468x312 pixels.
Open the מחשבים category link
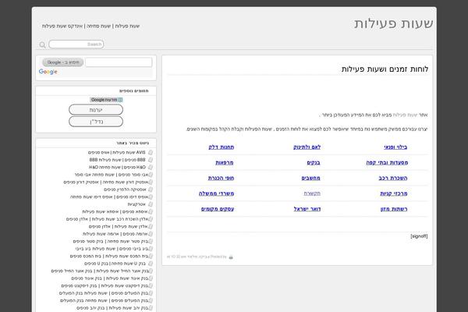pos(310,178)
